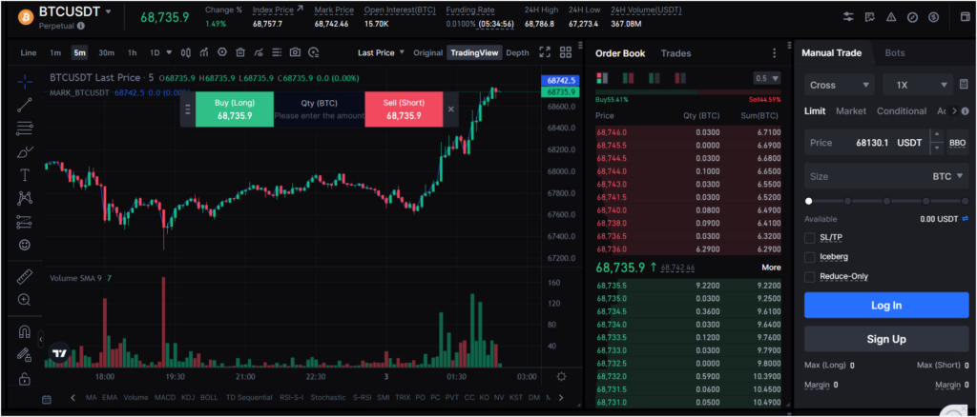Enable the Iceberg checkbox
This screenshot has height=417, width=977.
pyautogui.click(x=809, y=257)
